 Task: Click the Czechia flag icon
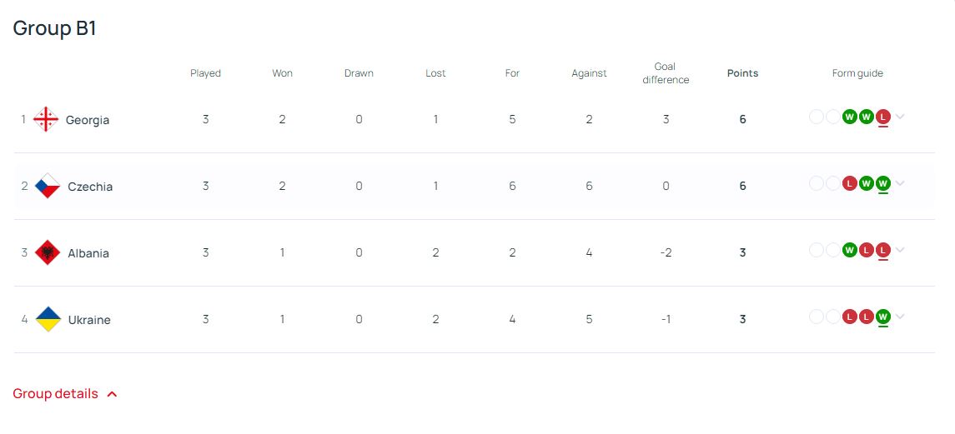click(x=48, y=186)
